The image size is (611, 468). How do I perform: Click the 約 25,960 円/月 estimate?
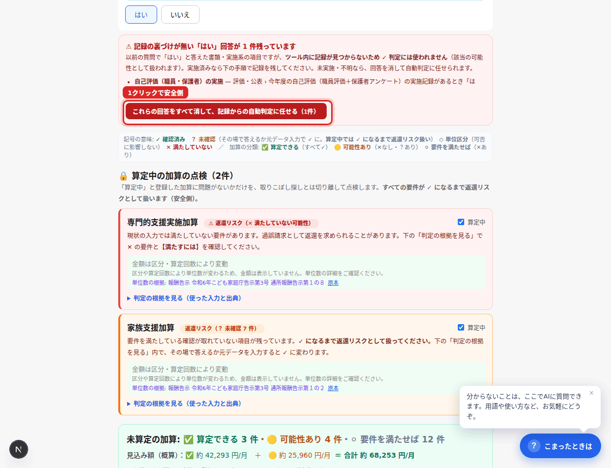(x=304, y=455)
